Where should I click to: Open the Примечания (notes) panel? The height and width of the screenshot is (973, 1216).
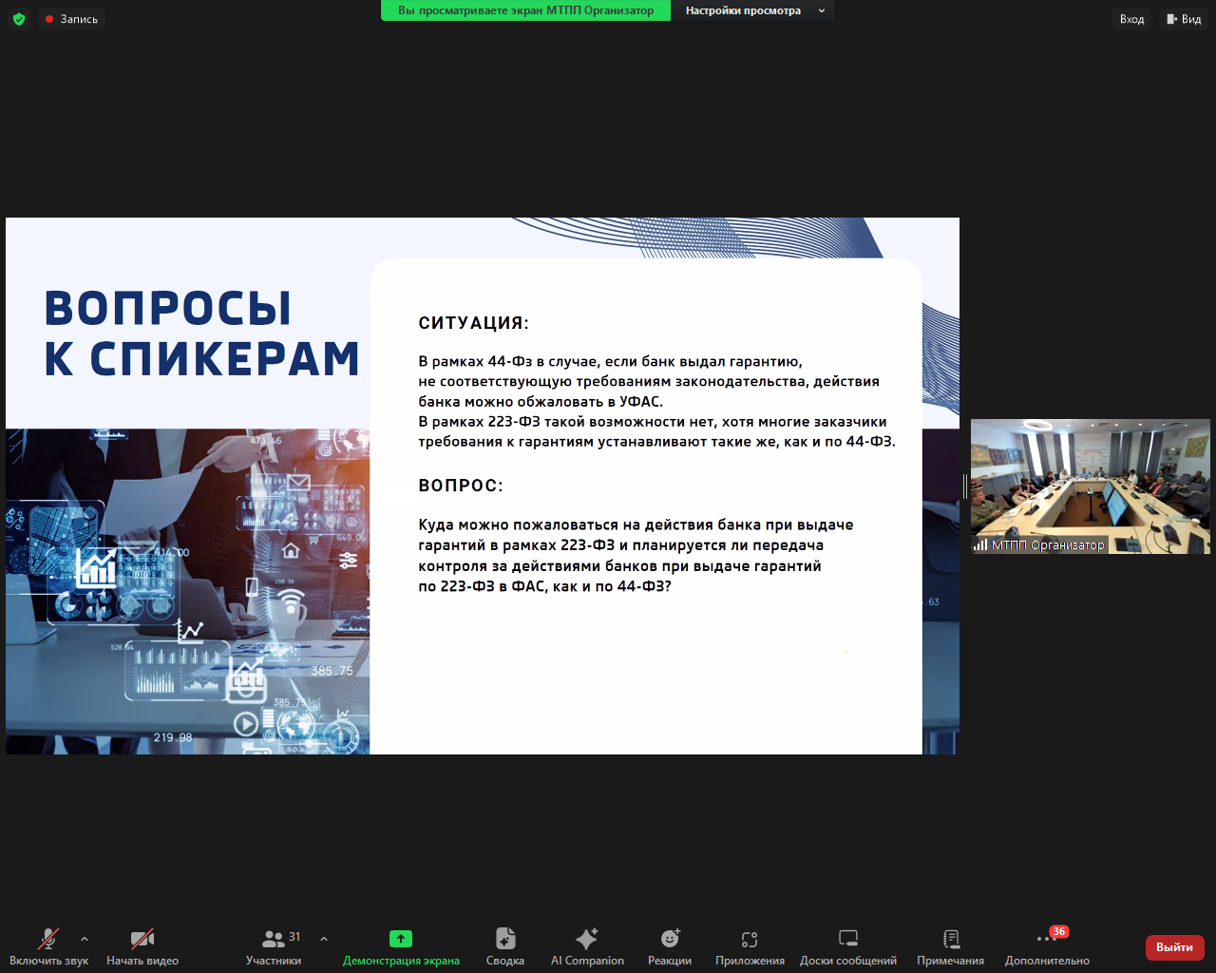point(950,946)
